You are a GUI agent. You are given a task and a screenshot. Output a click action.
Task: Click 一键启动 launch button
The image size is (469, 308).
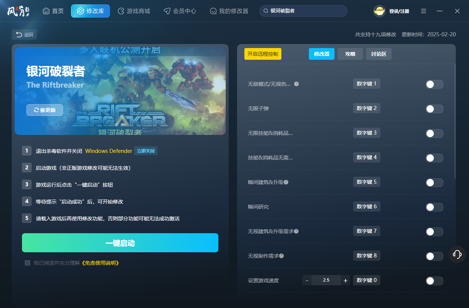(x=120, y=243)
